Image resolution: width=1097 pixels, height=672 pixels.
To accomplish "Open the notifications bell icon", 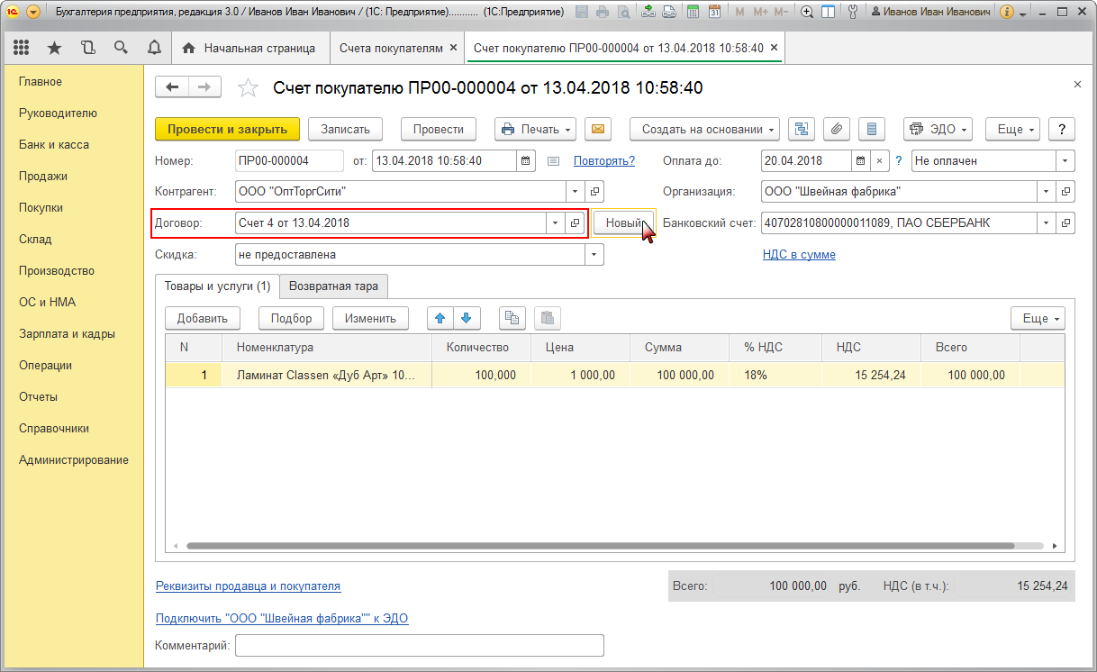I will tap(154, 48).
